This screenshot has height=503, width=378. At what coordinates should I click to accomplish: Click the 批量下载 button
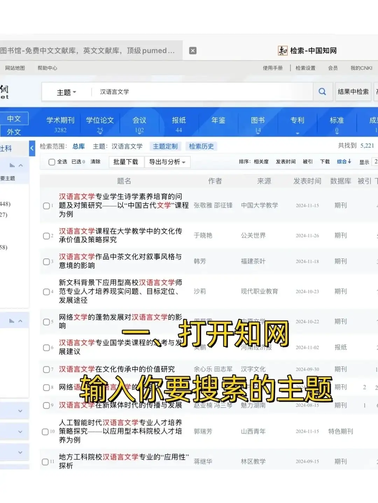click(126, 162)
